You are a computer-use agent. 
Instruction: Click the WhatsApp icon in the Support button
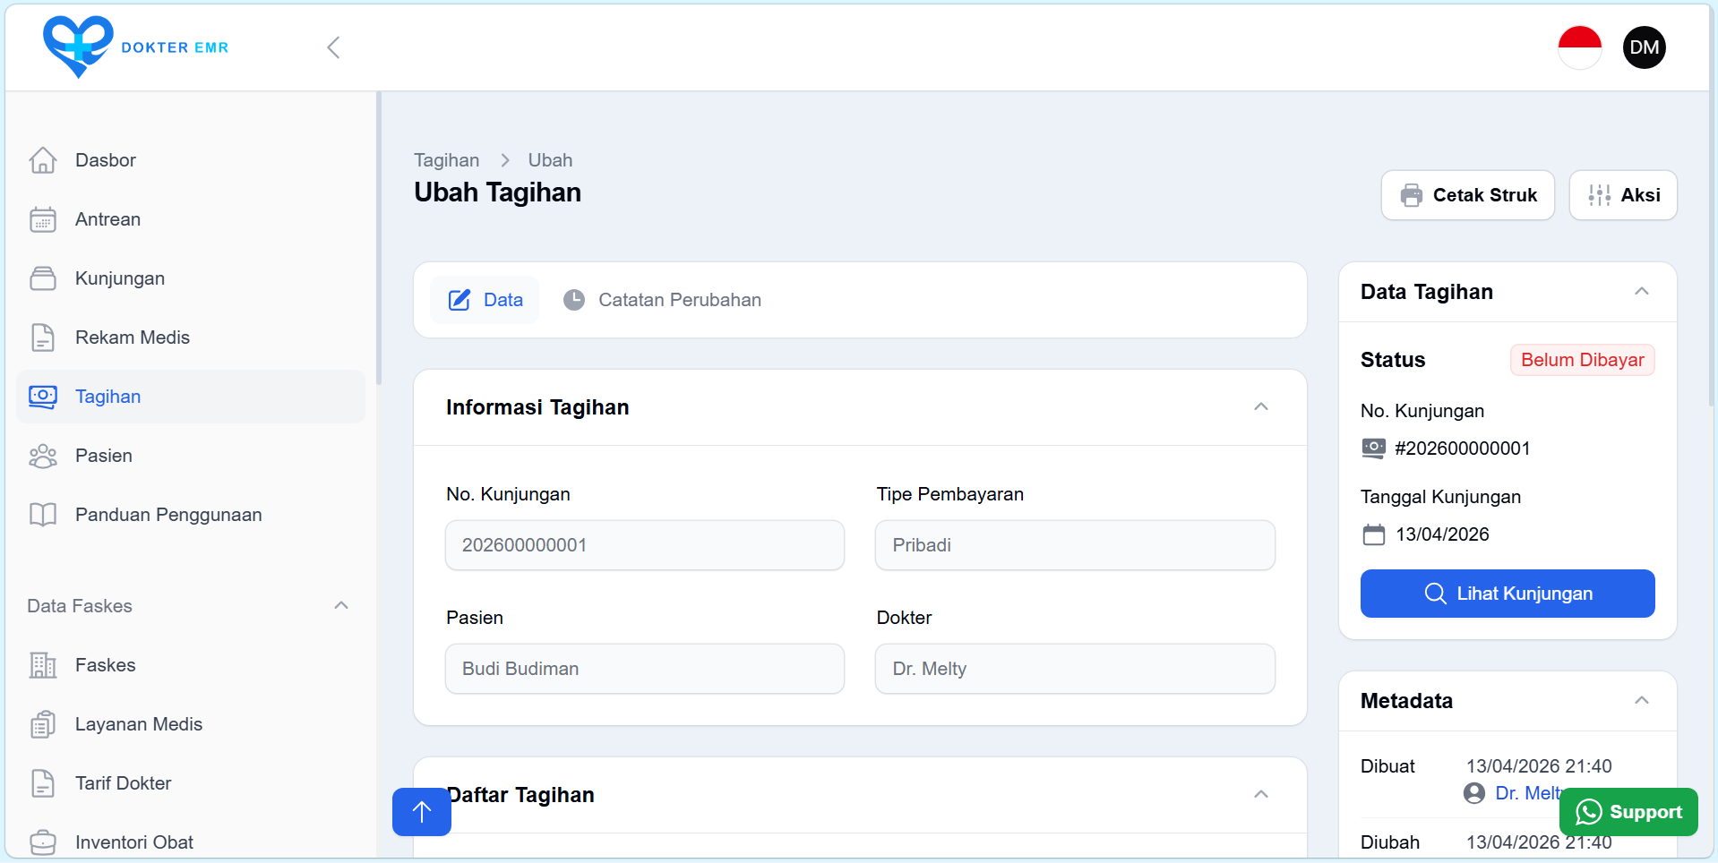(1589, 812)
